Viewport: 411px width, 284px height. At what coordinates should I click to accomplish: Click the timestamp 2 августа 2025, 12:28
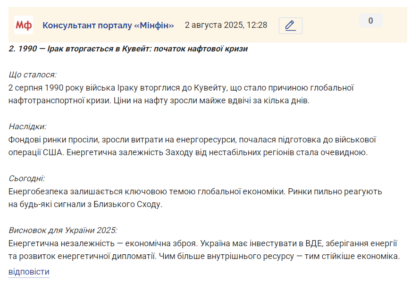click(x=226, y=25)
